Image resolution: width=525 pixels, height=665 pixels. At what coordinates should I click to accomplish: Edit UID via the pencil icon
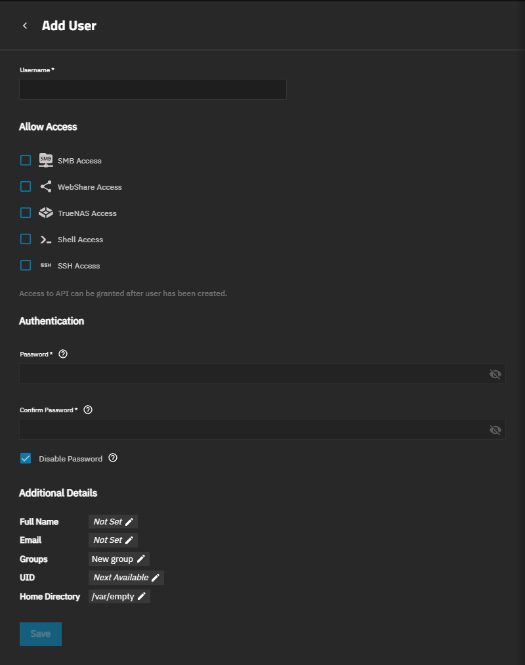click(156, 578)
